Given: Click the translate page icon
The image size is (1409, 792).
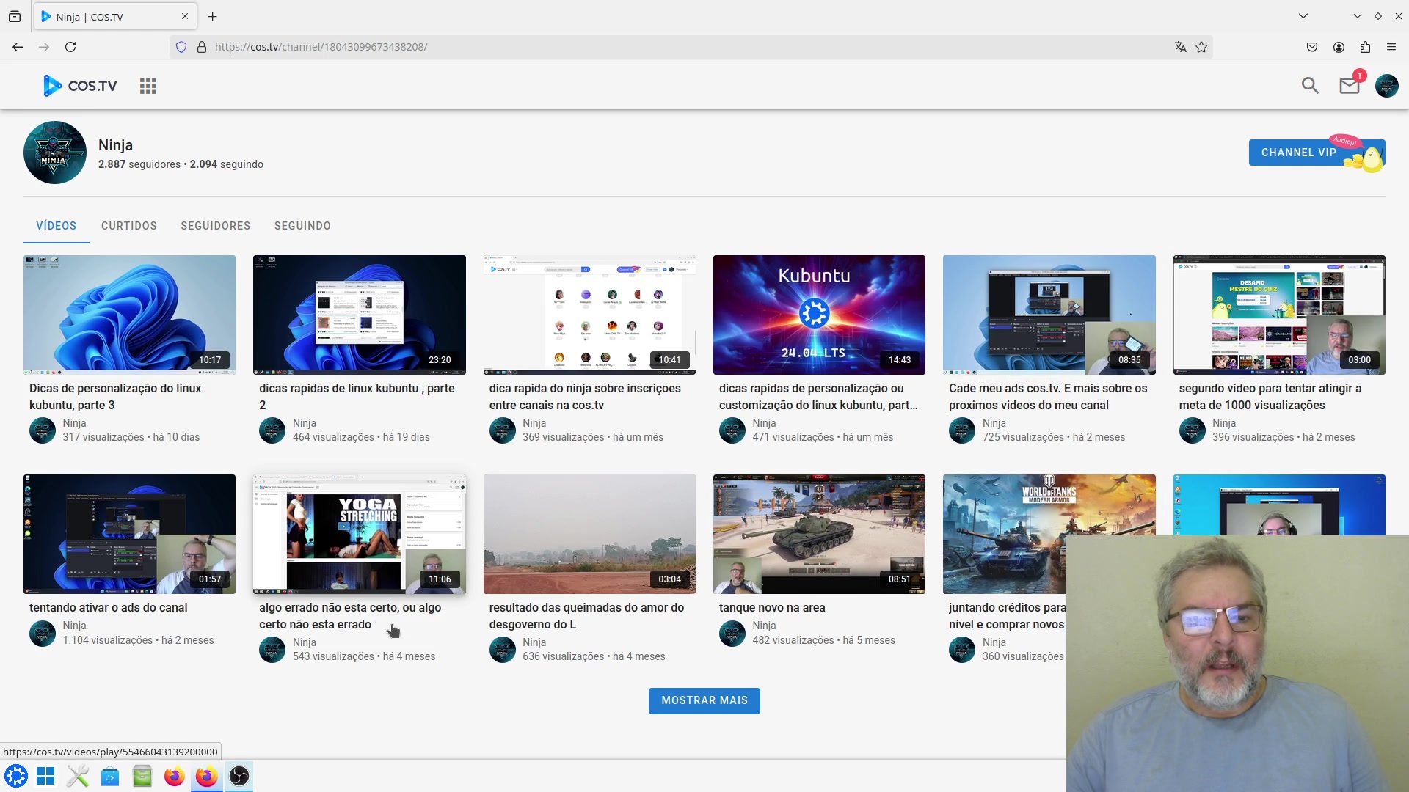Looking at the screenshot, I should pyautogui.click(x=1180, y=47).
